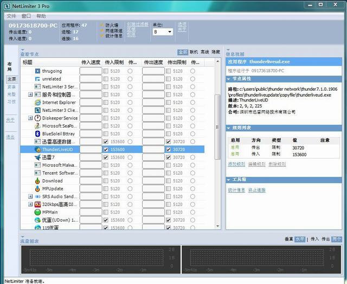Enable incoming limit for thrugoing
The image size is (347, 284).
pyautogui.click(x=106, y=71)
